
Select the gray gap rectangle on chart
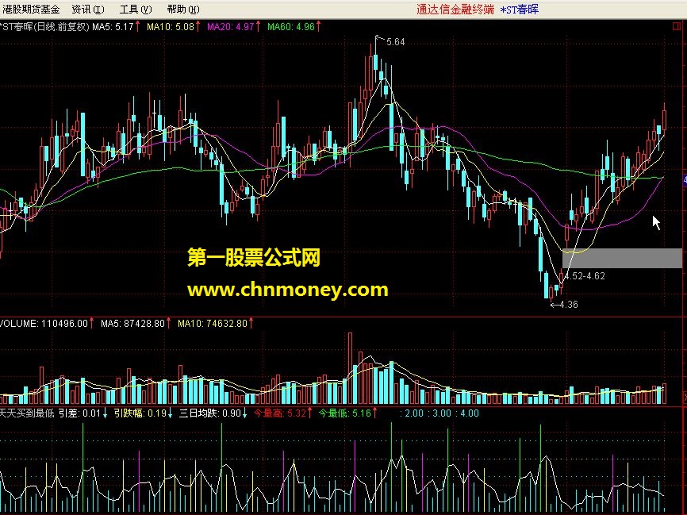click(622, 258)
